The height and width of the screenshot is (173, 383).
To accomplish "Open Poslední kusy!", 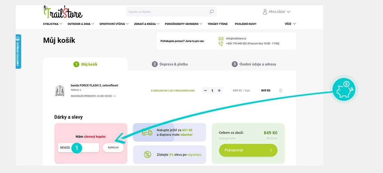I will (245, 24).
